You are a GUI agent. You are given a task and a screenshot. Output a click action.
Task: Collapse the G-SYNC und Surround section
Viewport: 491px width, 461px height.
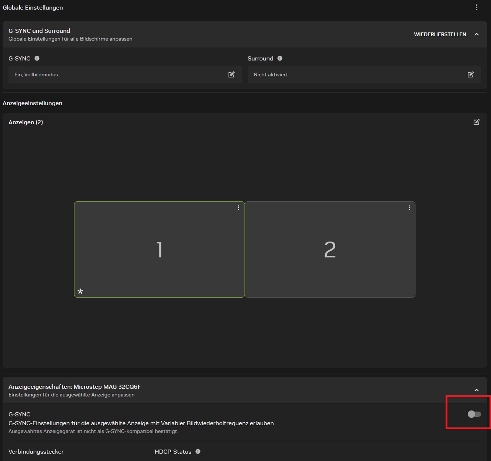click(x=477, y=34)
